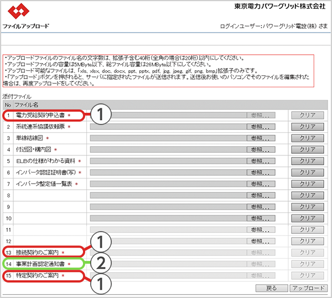Click クリア button in row 8
The height and width of the screenshot is (298, 332).
pos(308,195)
